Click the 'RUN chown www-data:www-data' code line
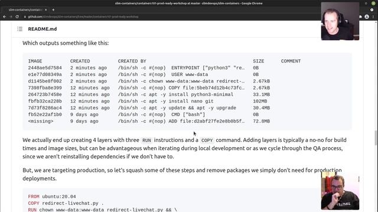Image resolution: width=378 pixels, height=212 pixels. point(102,210)
